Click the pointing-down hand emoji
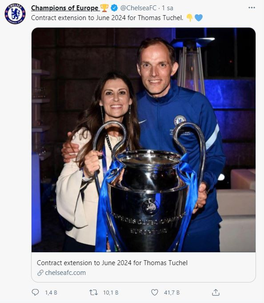 190,18
